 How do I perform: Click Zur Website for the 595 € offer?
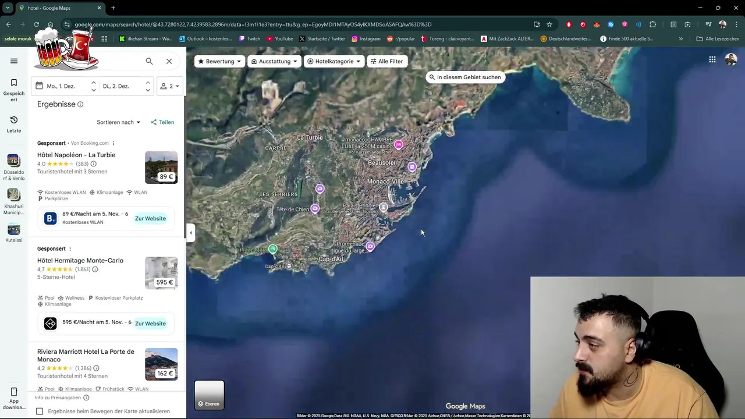click(x=150, y=324)
